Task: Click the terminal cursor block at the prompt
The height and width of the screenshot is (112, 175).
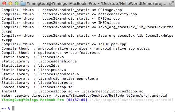Action: pos(13,108)
